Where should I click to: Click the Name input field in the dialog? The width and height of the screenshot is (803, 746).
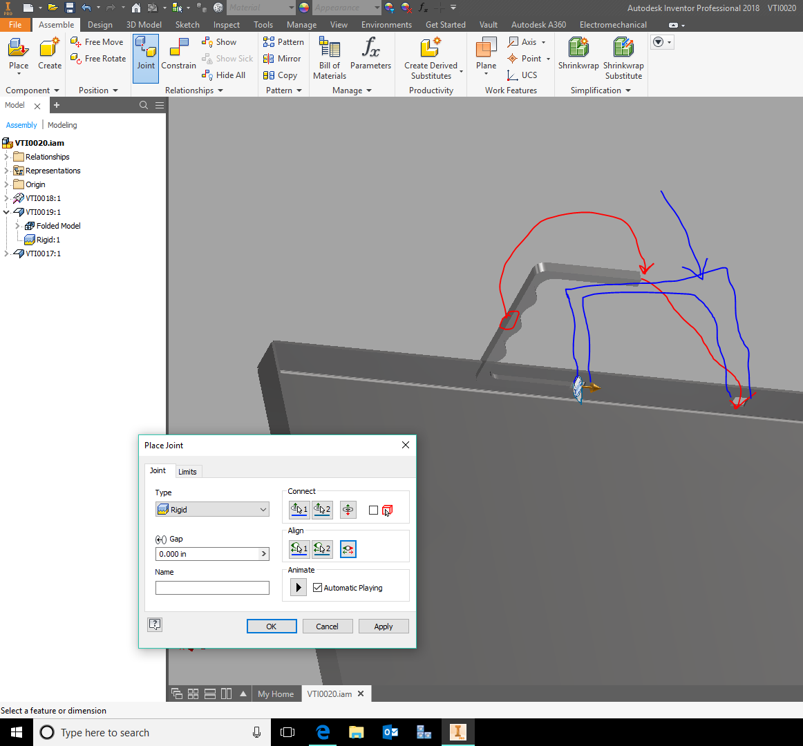click(212, 588)
